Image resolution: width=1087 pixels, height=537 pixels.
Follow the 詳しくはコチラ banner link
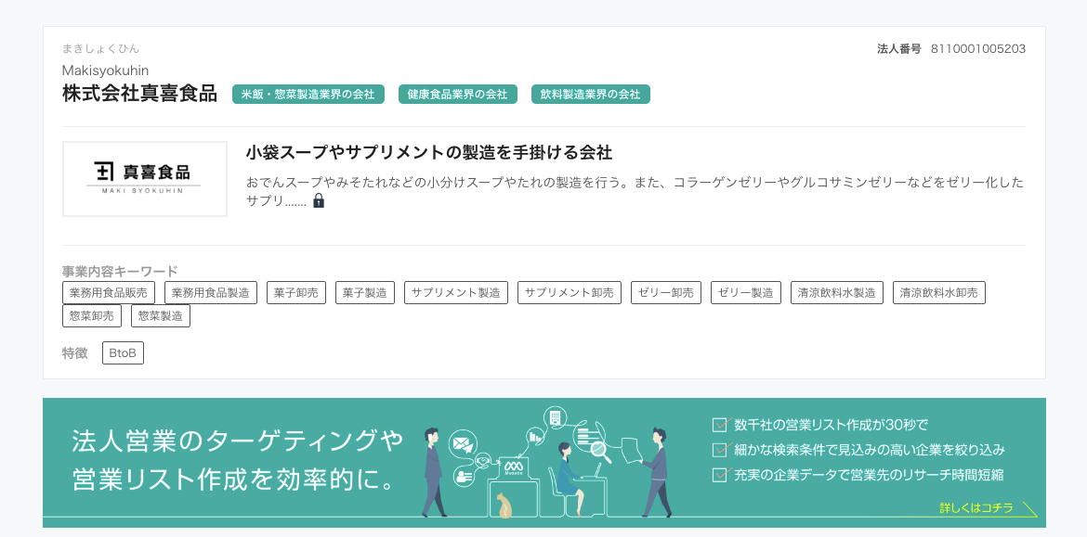tap(976, 508)
